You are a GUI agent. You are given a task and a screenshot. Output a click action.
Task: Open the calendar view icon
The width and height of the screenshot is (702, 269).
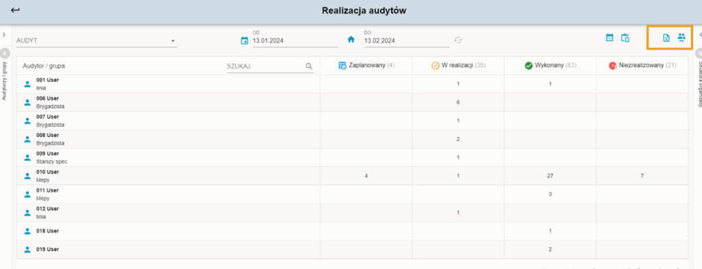tap(609, 38)
